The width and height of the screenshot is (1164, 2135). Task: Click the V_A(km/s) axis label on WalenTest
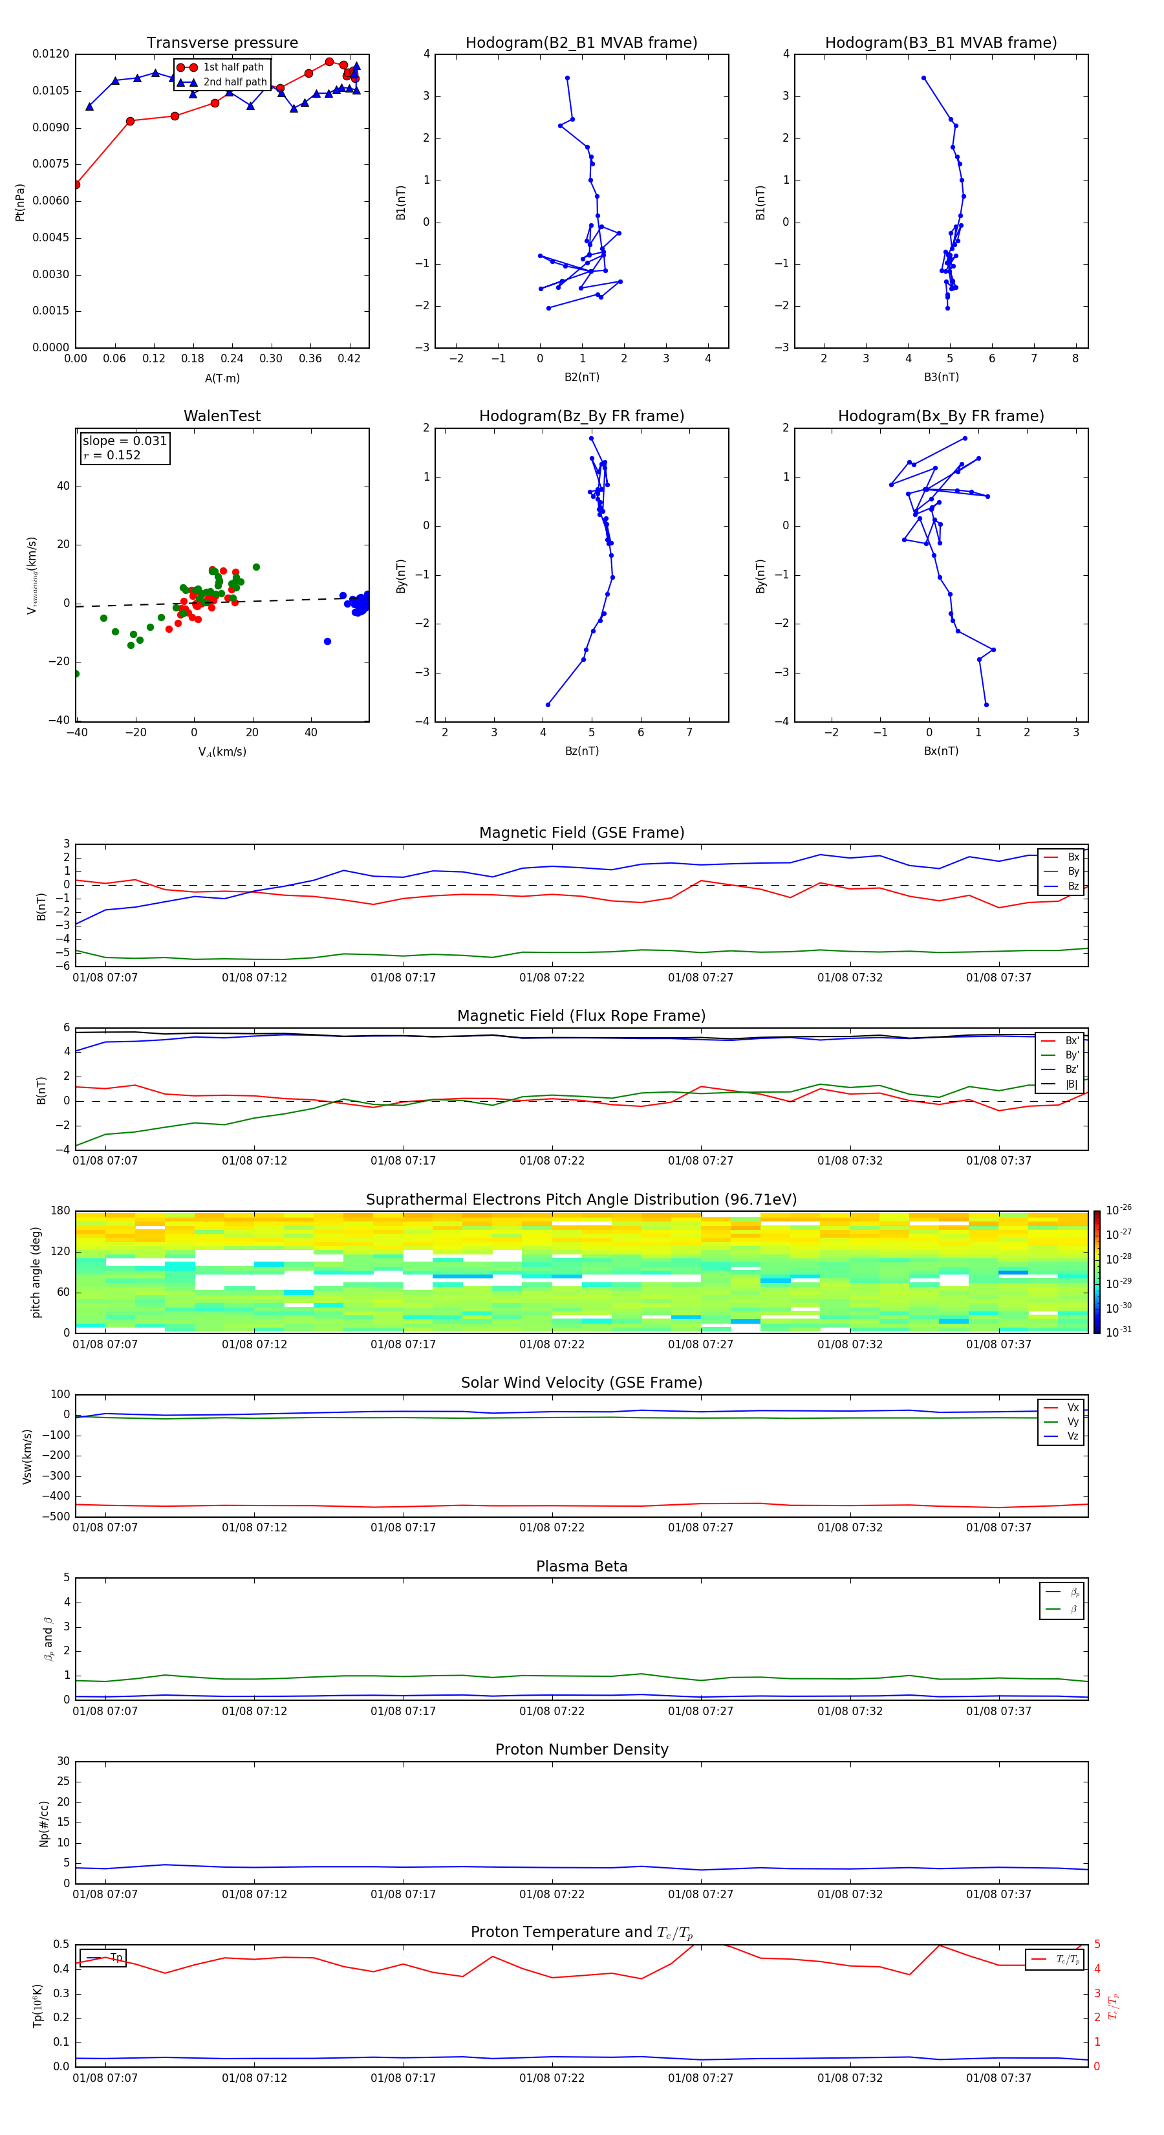pos(222,752)
